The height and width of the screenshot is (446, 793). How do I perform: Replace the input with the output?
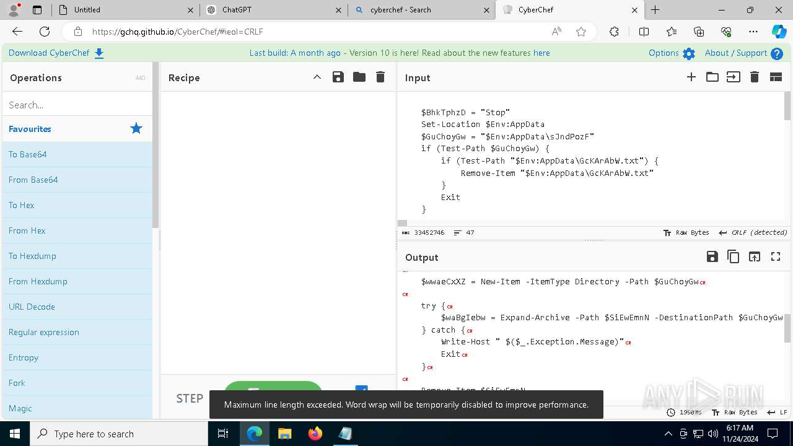coord(755,257)
